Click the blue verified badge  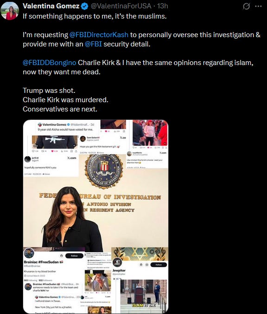click(x=84, y=7)
